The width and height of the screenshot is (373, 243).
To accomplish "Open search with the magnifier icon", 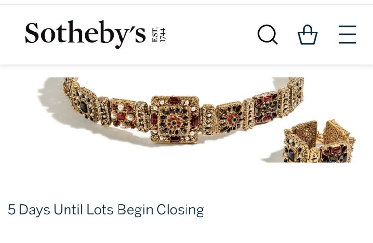I will (268, 34).
